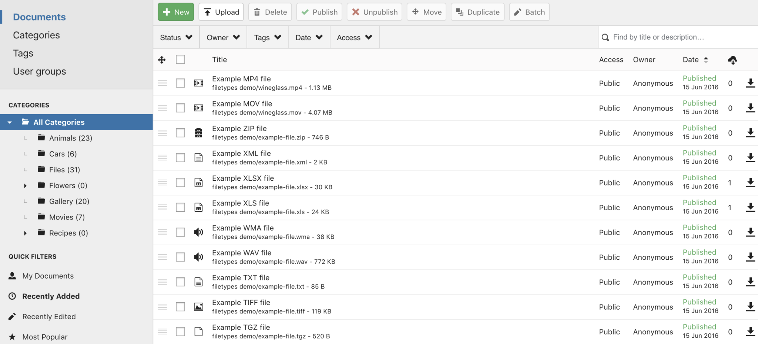Click download arrow for Example XLSX file

point(750,183)
